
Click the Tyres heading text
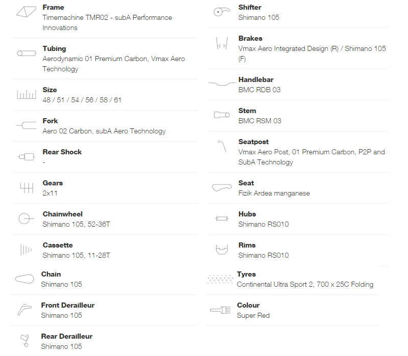[x=246, y=274]
